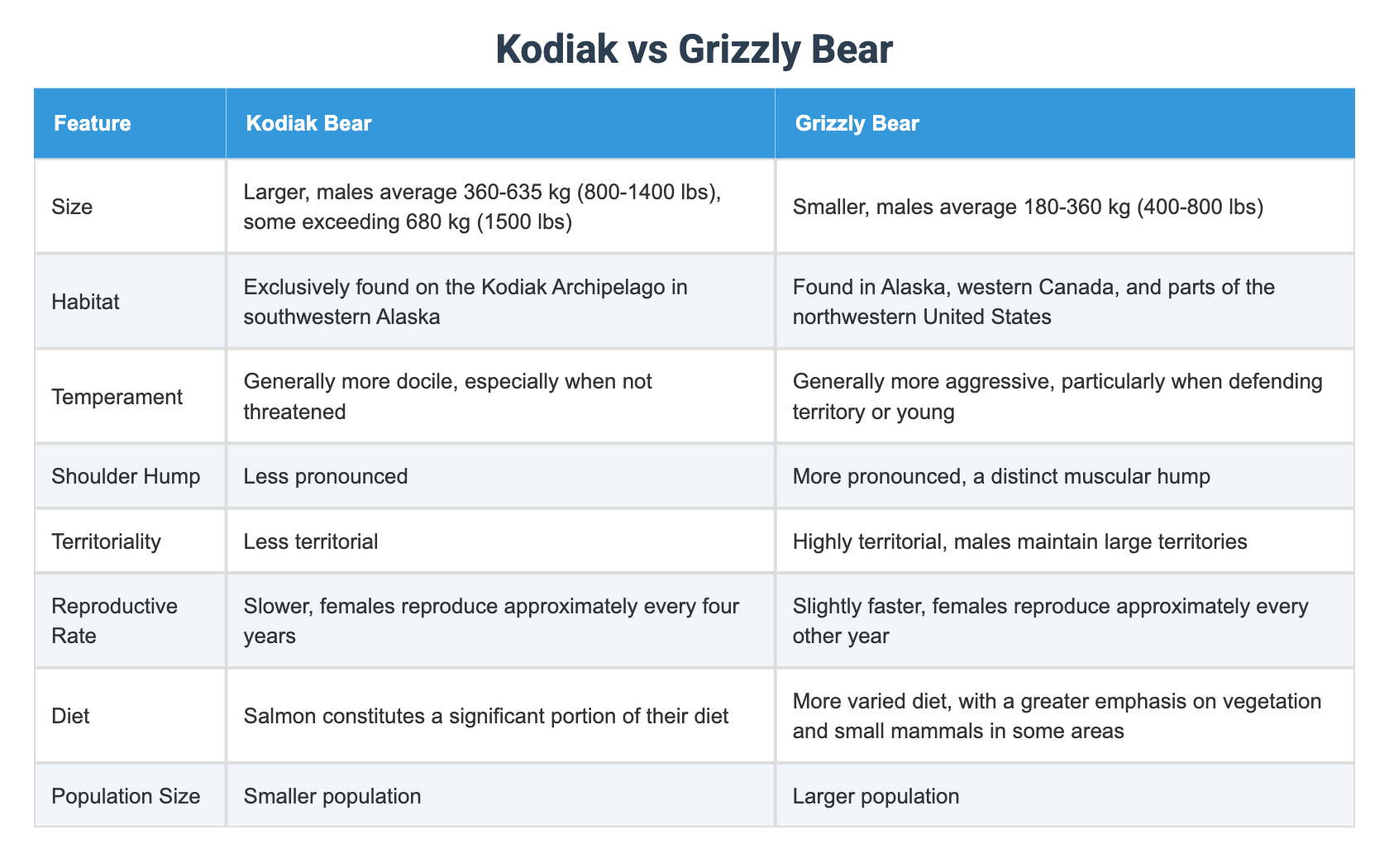
Task: Click the Grizzly size cell mentioning 180-360 kg
Action: pyautogui.click(x=1028, y=206)
